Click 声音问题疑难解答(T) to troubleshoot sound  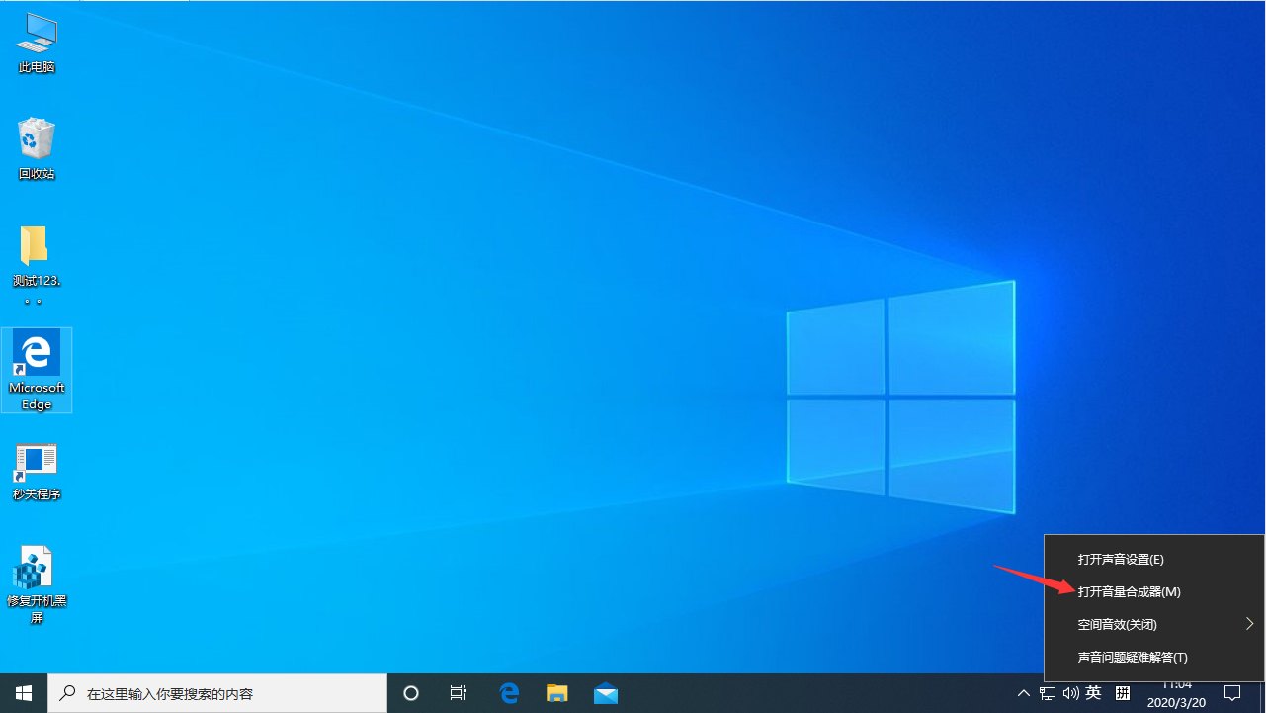click(x=1132, y=657)
